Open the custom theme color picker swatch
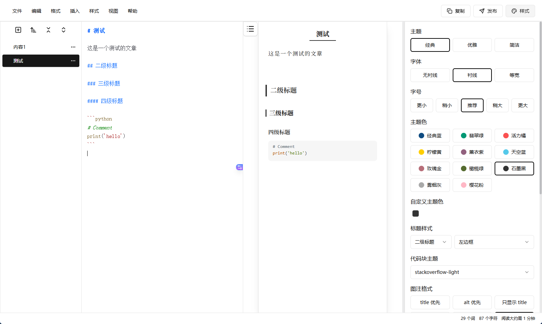 [x=416, y=213]
